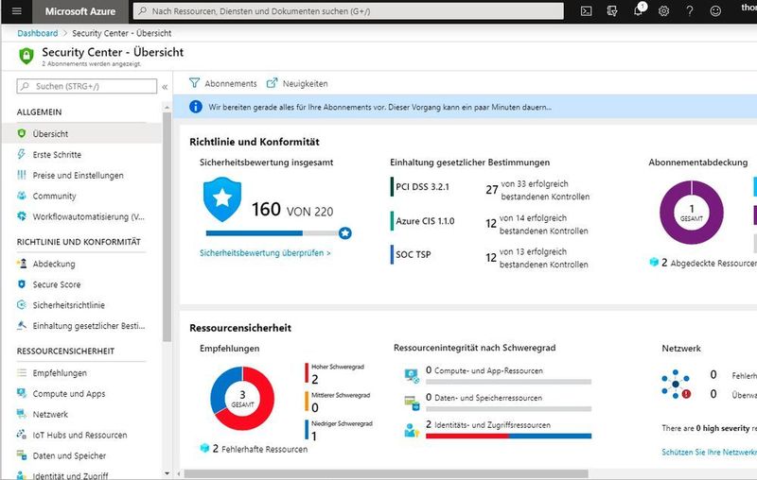Click the Abonnements toolbar button
The width and height of the screenshot is (757, 480).
tap(223, 83)
